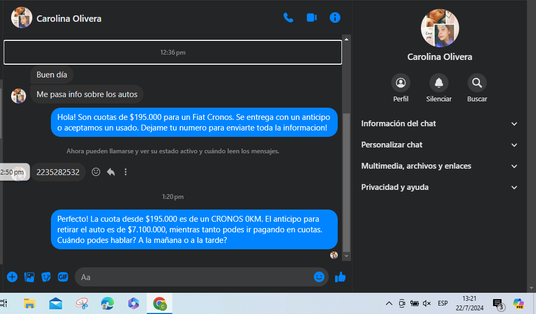Open more options for the 2235282532 message

click(x=126, y=172)
